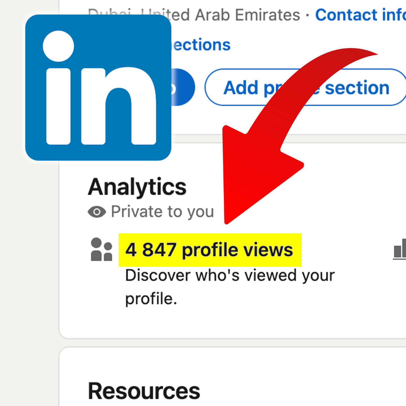Open the connections link
Image resolution: width=406 pixels, height=406 pixels.
click(x=202, y=45)
